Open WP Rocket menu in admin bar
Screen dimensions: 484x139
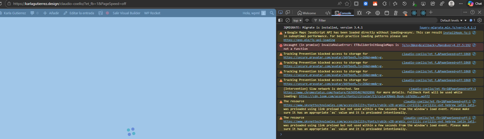pos(152,13)
